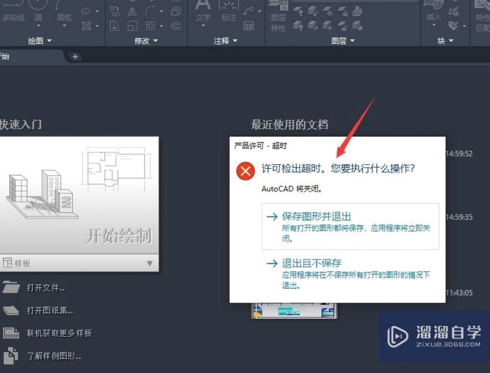
Task: Open the Fillet dropdown arrow
Action: [x=161, y=11]
